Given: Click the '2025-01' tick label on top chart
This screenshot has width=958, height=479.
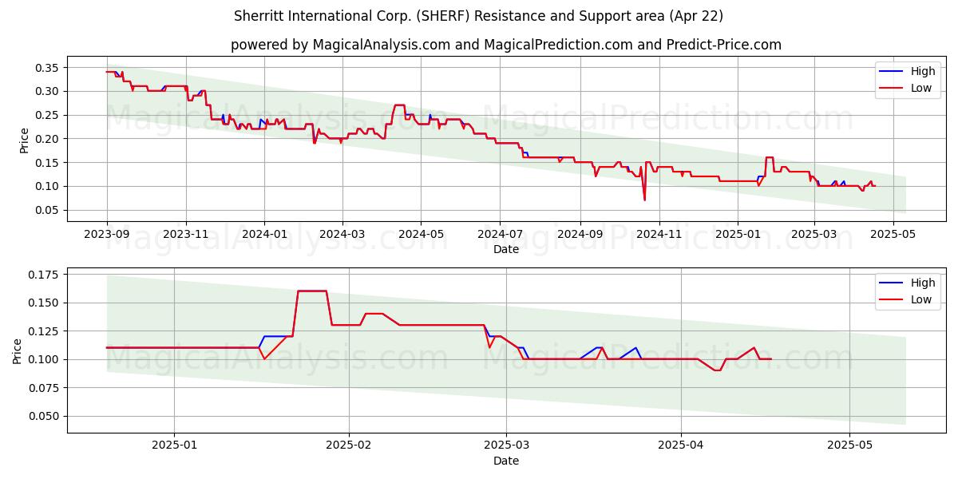Looking at the screenshot, I should (737, 234).
